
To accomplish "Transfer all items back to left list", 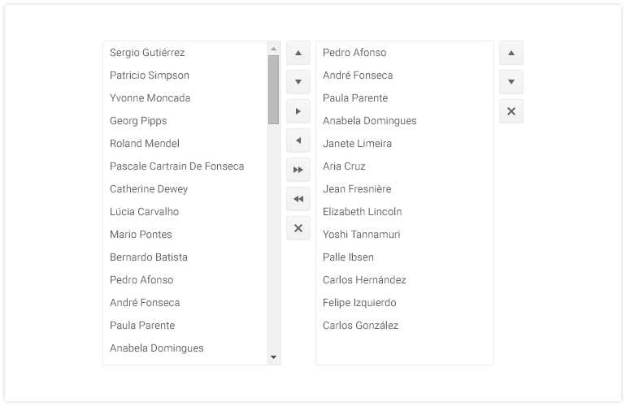I will coord(298,199).
